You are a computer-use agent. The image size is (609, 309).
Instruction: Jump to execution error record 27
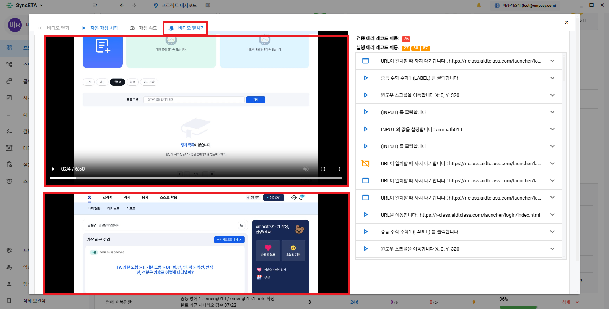(406, 48)
